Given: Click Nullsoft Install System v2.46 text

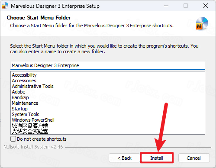Looking at the screenshot, I should point(33,147).
